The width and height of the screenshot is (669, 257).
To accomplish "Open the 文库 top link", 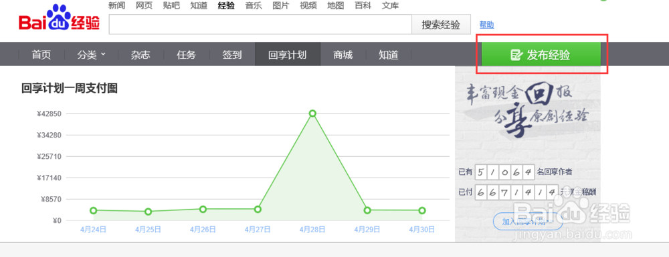I will pyautogui.click(x=390, y=5).
